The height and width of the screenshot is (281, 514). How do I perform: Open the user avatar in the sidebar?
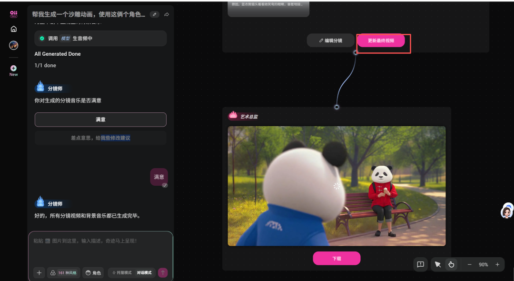13,45
